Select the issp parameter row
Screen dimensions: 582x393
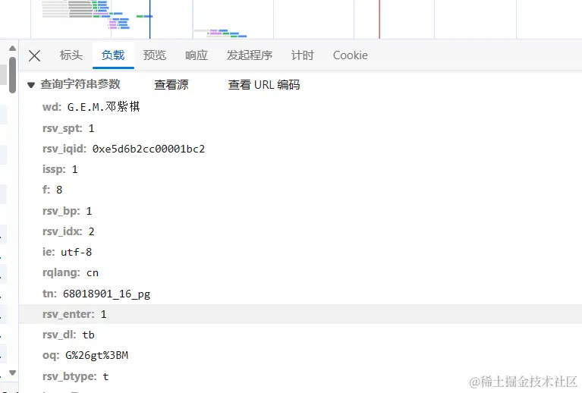coord(300,170)
